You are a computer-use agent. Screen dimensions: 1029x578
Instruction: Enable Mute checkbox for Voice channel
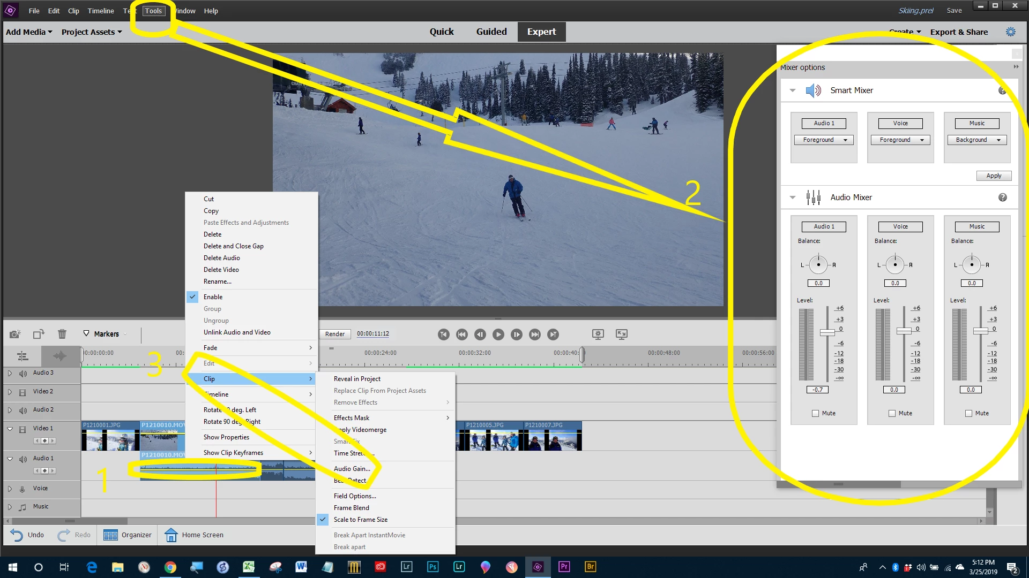[x=892, y=414]
